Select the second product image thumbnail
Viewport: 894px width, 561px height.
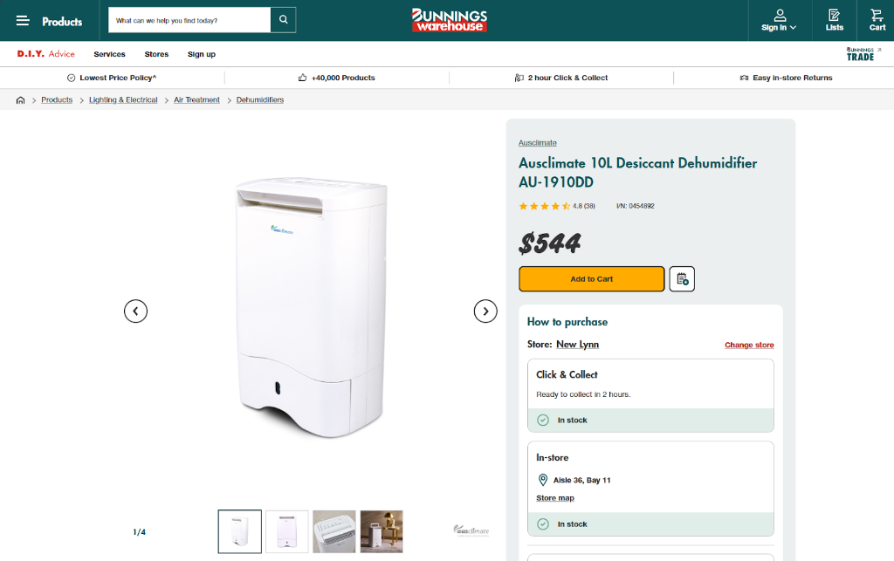click(286, 531)
